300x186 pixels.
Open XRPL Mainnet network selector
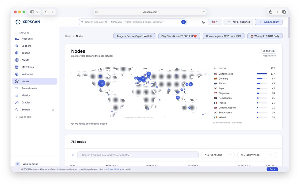tap(238, 22)
